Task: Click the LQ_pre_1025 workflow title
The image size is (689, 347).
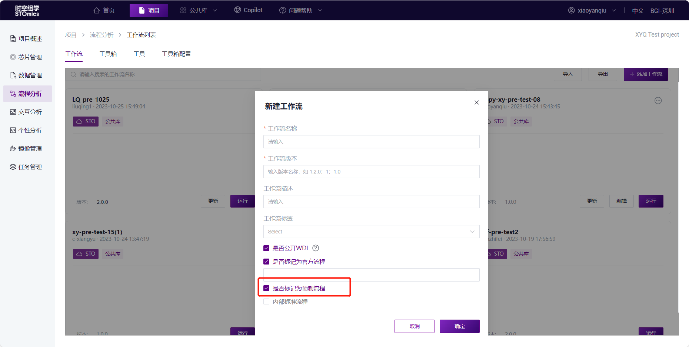Action: (91, 100)
